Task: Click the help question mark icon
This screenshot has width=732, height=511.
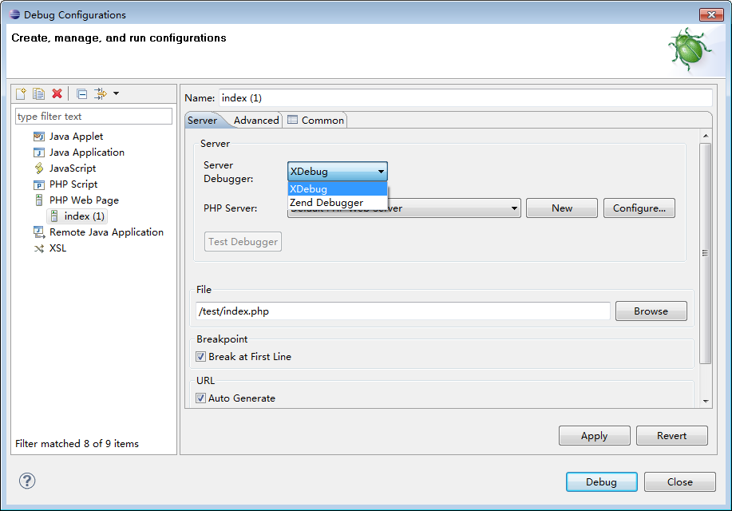Action: click(x=27, y=481)
